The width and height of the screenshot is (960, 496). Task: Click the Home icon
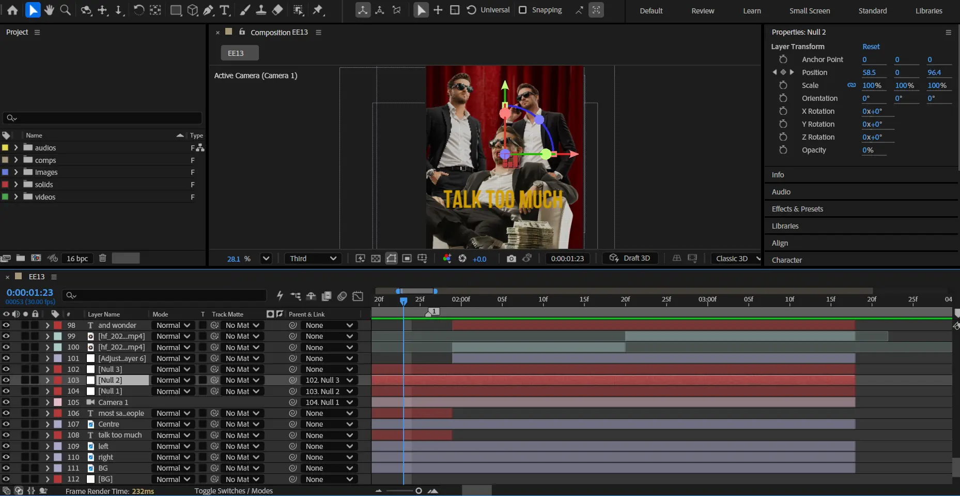click(x=12, y=10)
